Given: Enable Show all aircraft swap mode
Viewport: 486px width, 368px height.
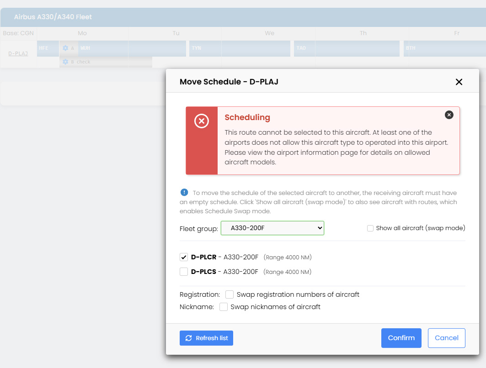Looking at the screenshot, I should click(370, 228).
